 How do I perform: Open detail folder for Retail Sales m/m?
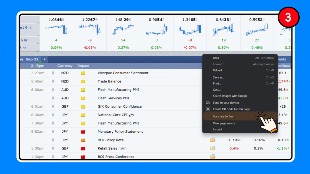[213, 148]
